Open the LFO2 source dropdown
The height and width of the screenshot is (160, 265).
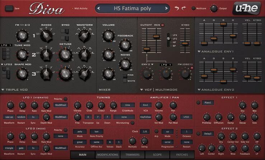coord(6,64)
